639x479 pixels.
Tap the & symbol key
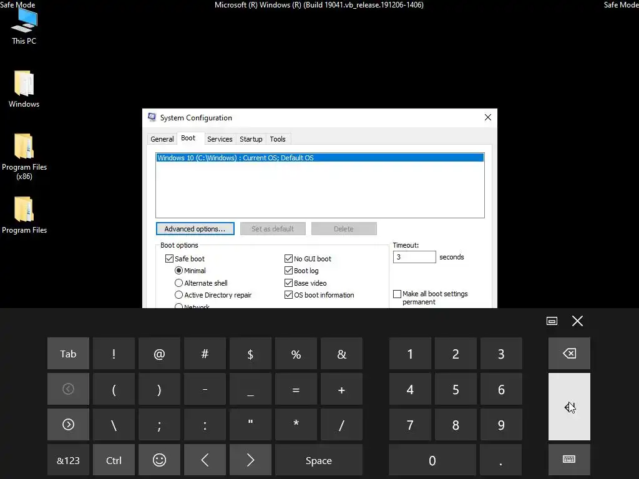click(341, 354)
